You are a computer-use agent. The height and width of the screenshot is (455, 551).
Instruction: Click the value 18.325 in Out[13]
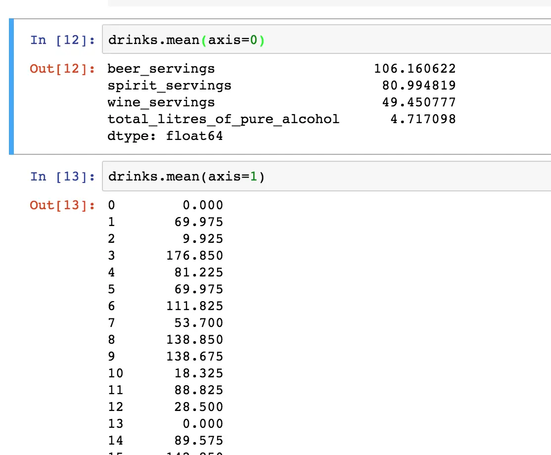tap(199, 373)
